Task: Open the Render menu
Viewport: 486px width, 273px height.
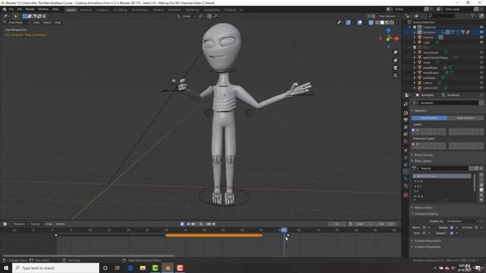Action: pyautogui.click(x=30, y=10)
